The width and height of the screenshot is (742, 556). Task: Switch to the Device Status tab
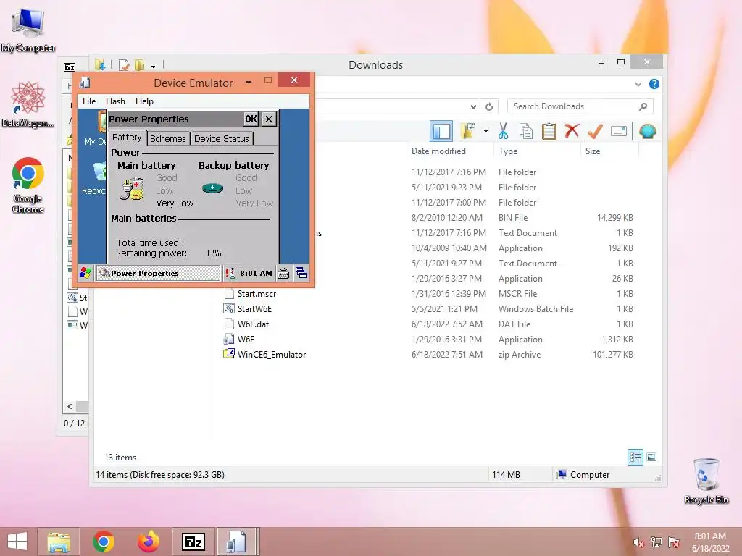222,138
